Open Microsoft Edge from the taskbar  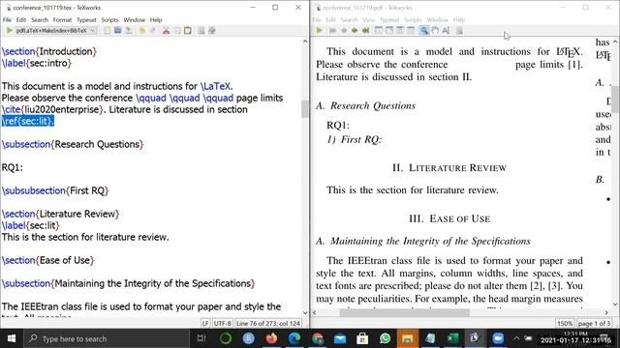294,338
